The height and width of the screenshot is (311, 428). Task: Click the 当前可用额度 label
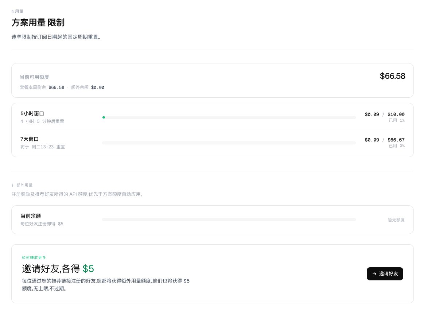[34, 77]
